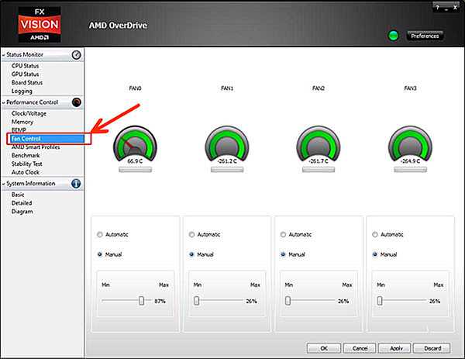
Task: Click the Performance Control dial icon
Action: (x=76, y=102)
